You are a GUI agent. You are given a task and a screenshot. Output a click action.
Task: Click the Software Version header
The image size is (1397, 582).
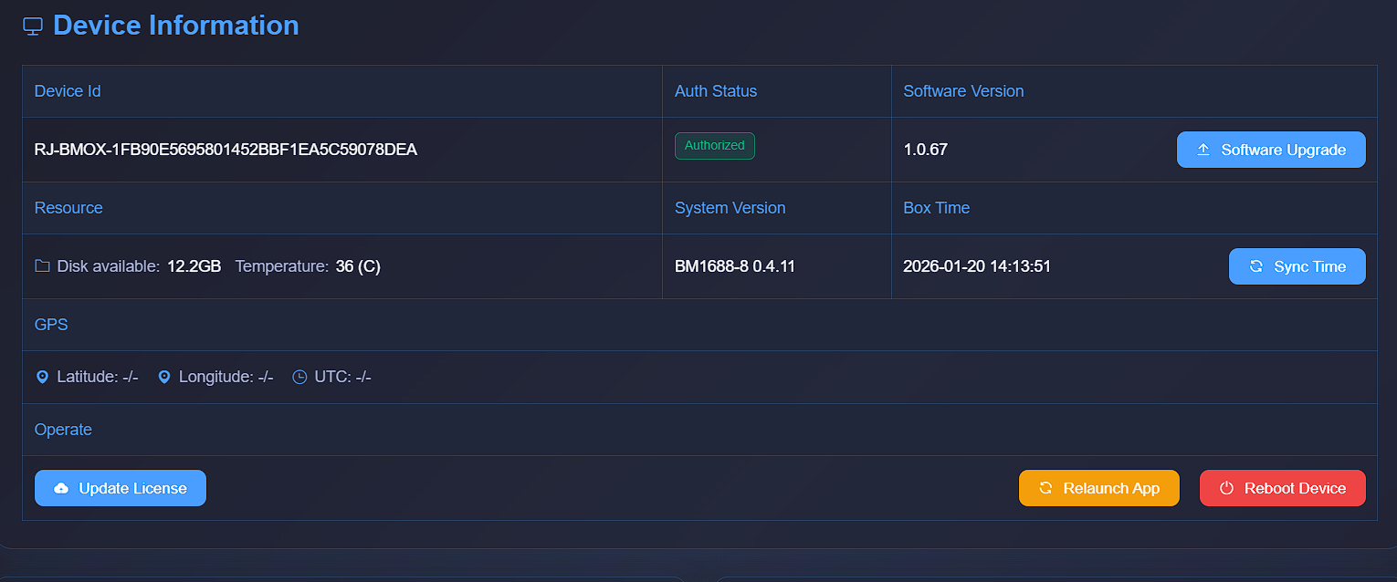point(963,91)
